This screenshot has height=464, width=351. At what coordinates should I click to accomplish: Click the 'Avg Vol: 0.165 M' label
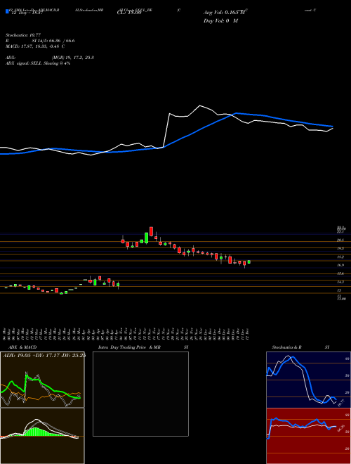224,13
